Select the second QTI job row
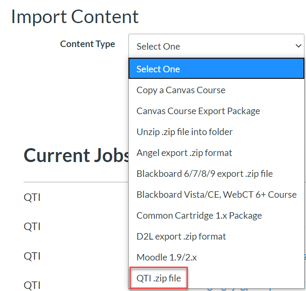 coord(32,227)
